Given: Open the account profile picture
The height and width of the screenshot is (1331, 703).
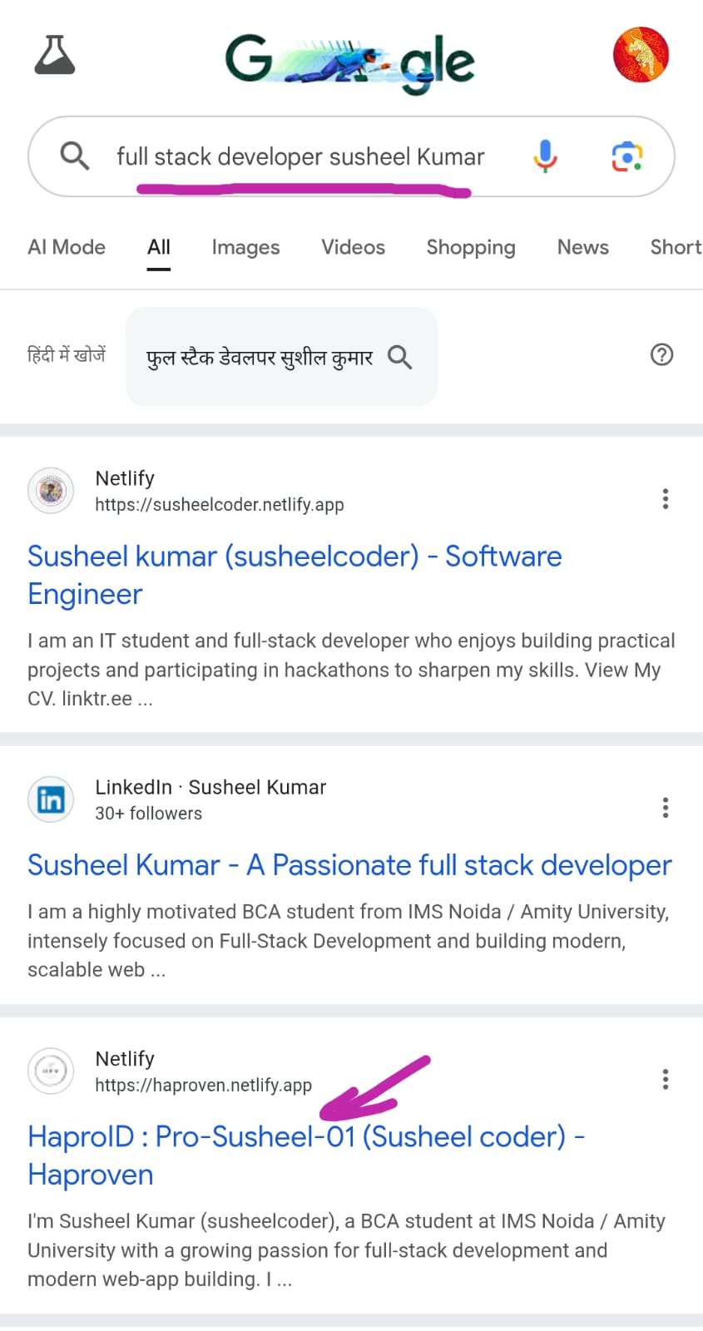Looking at the screenshot, I should pyautogui.click(x=641, y=55).
